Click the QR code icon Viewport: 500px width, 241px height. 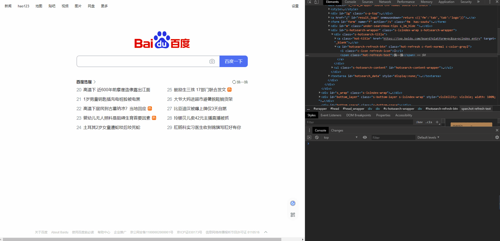coord(293,215)
